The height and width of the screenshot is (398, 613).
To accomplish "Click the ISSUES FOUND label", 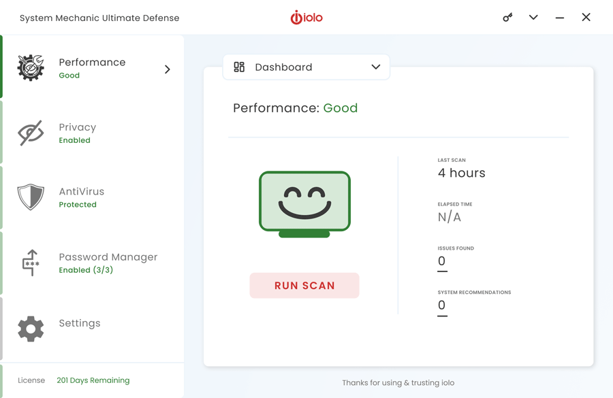I will [x=456, y=248].
